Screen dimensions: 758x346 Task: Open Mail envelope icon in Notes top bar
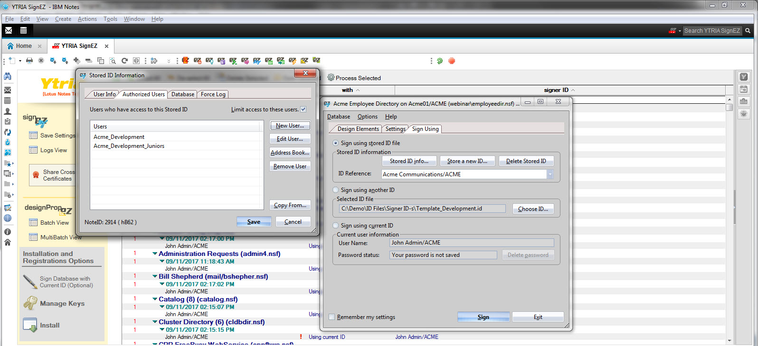(9, 30)
